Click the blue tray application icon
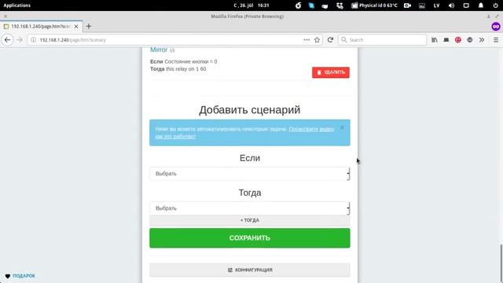Image resolution: width=503 pixels, height=283 pixels. (311, 6)
